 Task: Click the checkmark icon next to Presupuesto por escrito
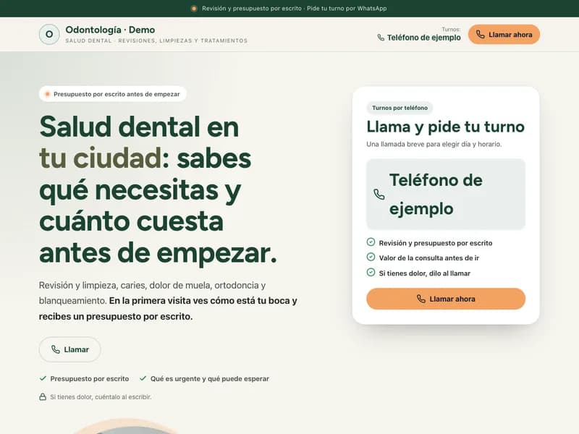click(x=43, y=378)
